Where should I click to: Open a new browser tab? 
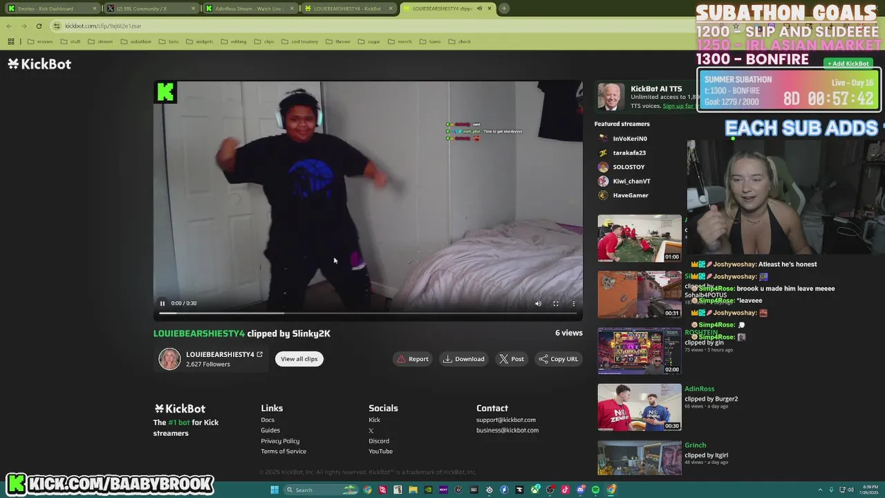pyautogui.click(x=504, y=8)
